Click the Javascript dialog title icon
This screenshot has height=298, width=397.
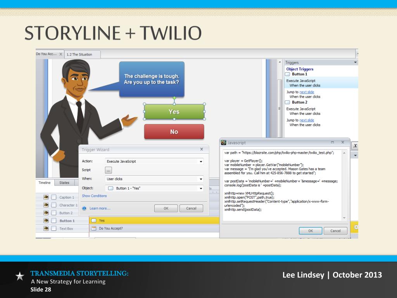click(x=223, y=143)
